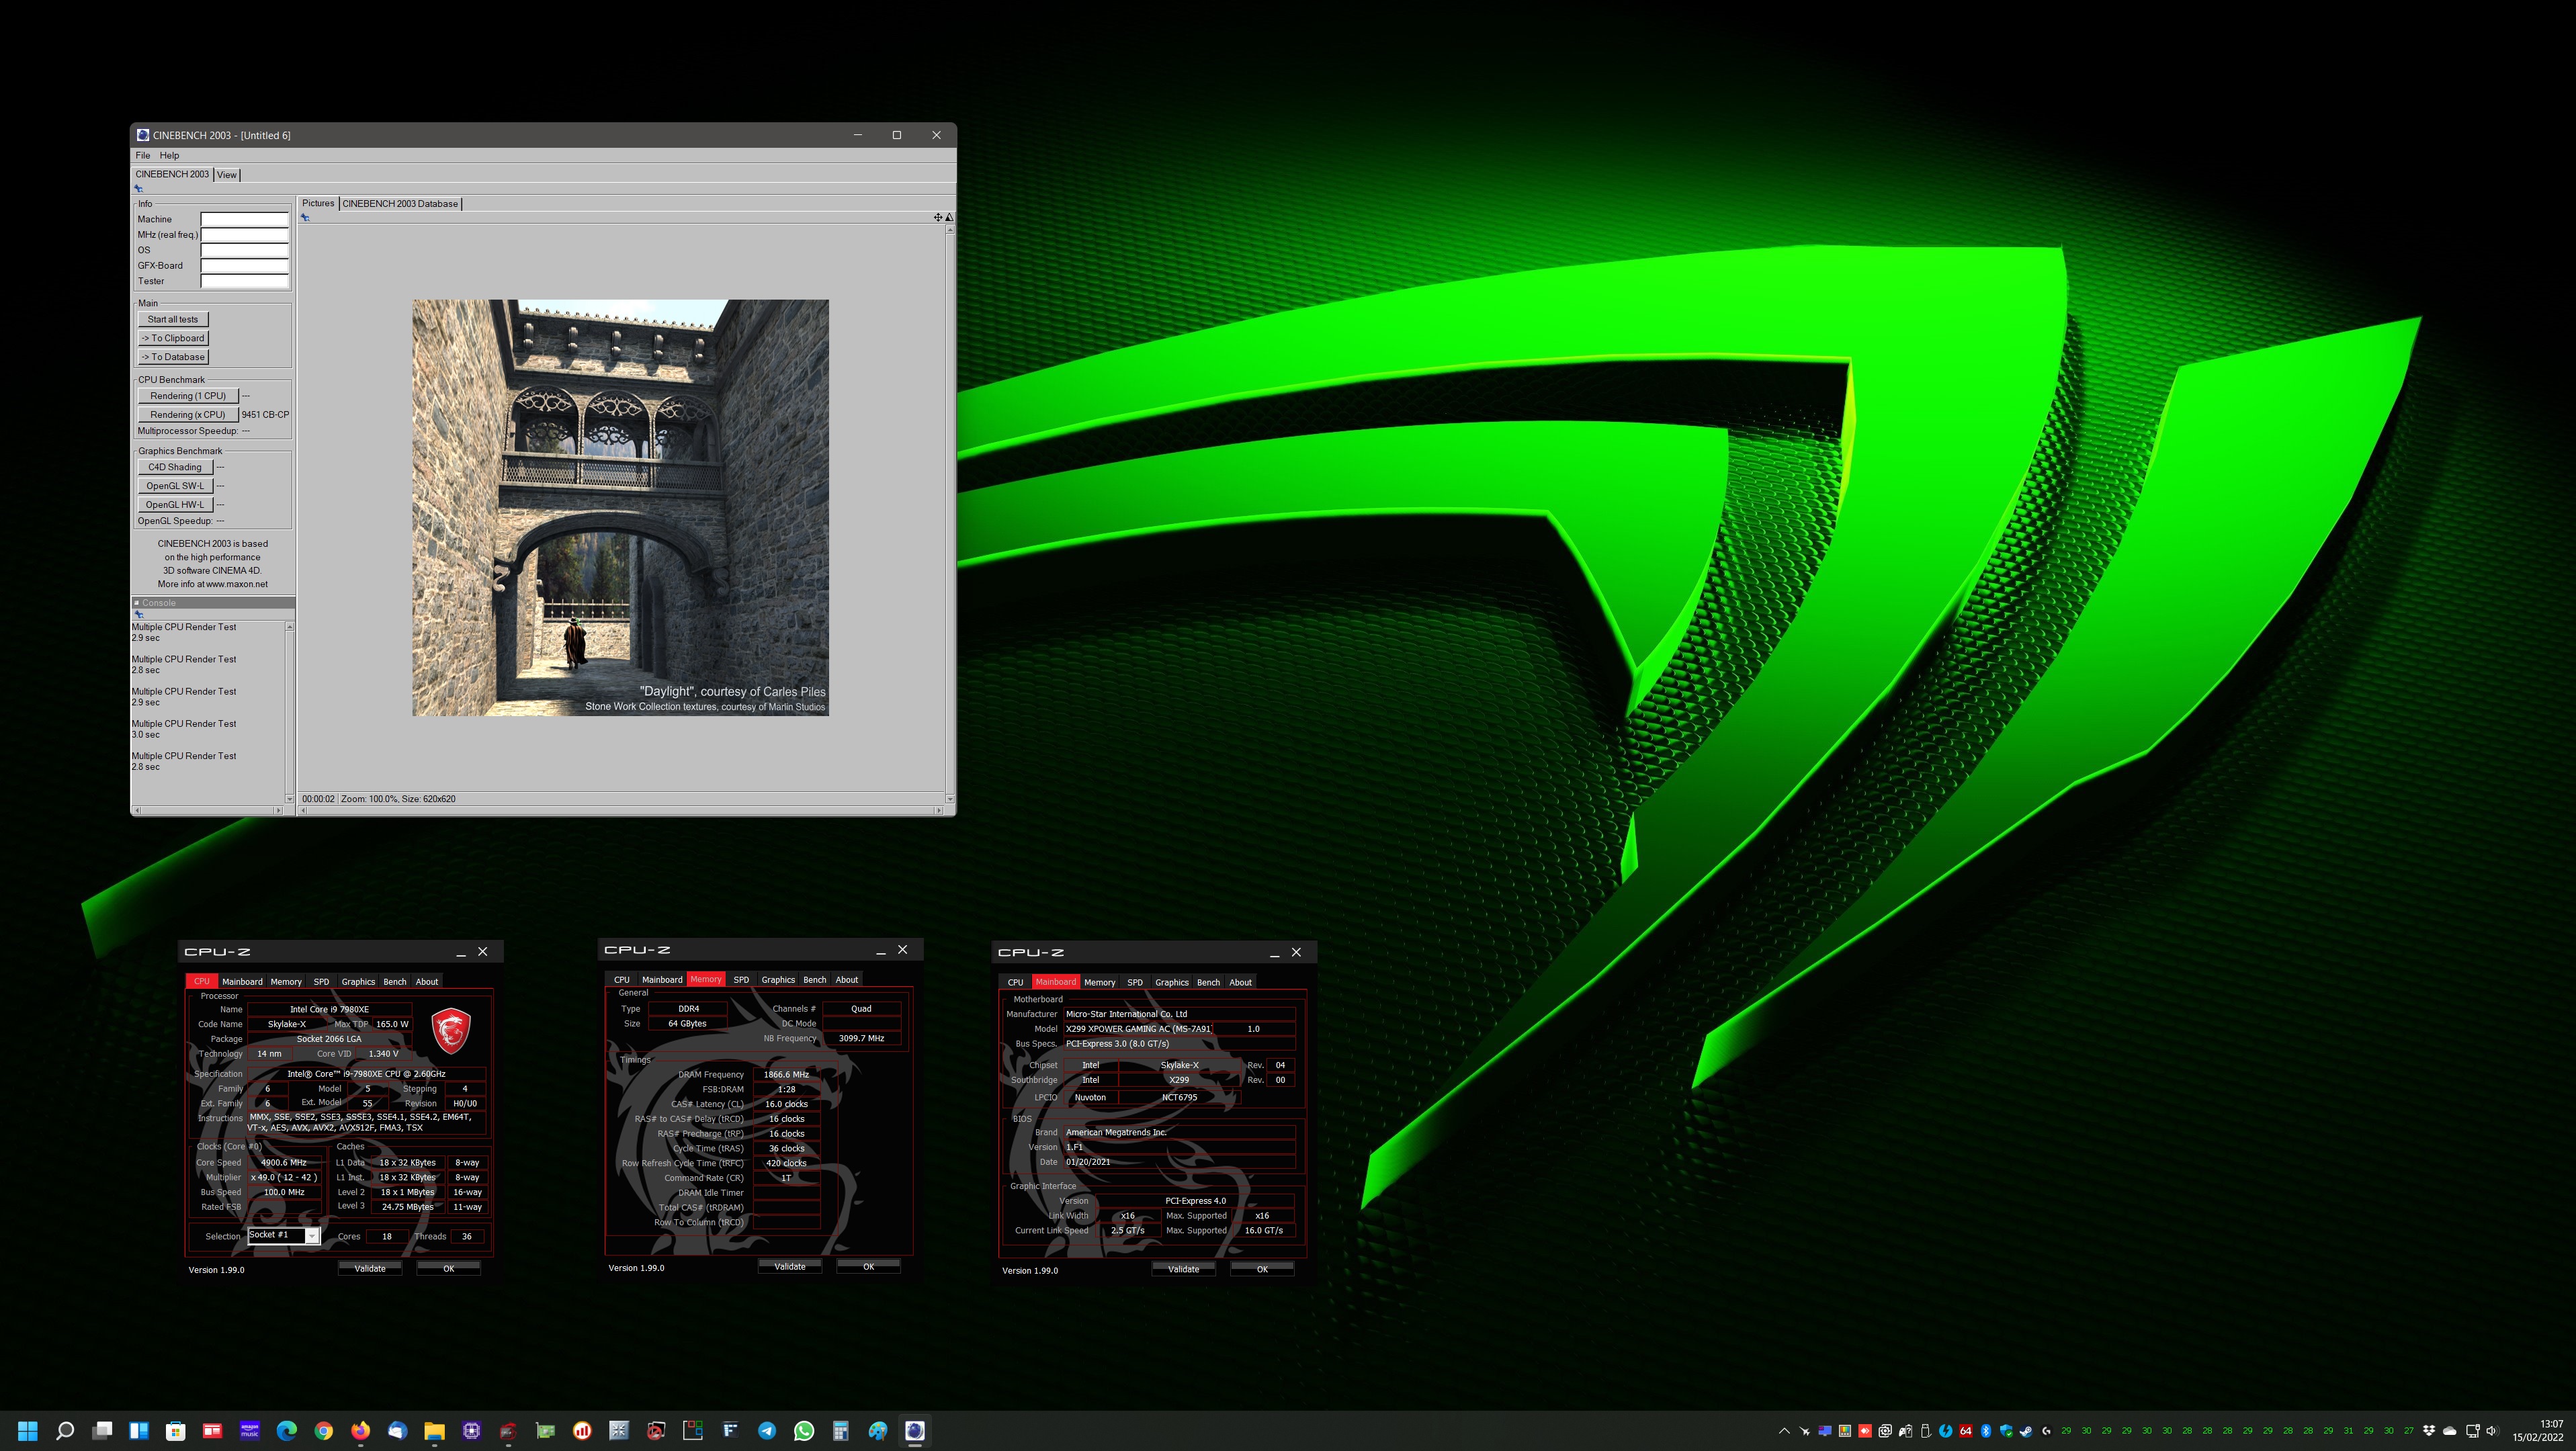The image size is (2576, 1451).
Task: Run Rendering (x CPU) benchmark
Action: tap(188, 415)
